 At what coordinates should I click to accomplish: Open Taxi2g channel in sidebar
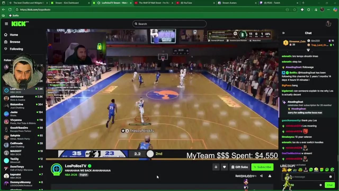tap(23, 160)
